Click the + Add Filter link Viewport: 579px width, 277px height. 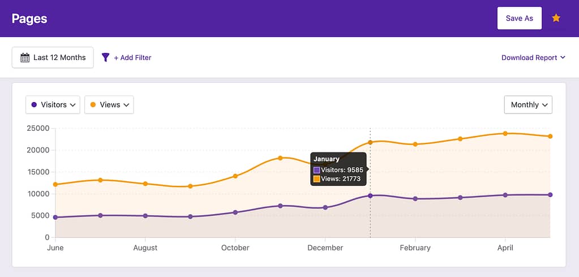coord(132,57)
